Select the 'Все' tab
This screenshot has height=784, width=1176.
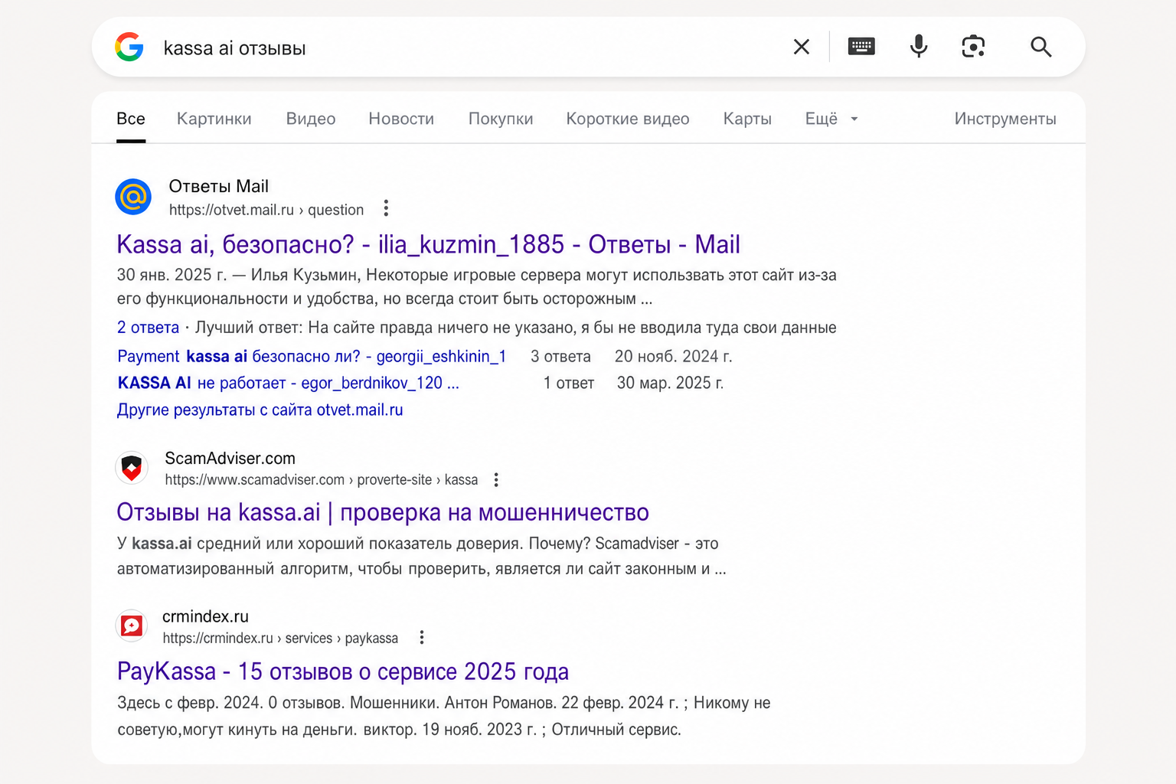click(x=131, y=119)
